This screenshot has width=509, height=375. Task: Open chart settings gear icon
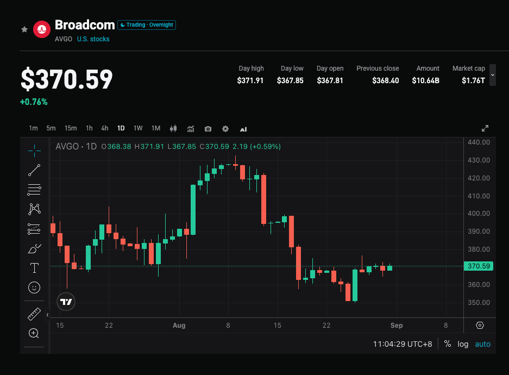pos(225,129)
